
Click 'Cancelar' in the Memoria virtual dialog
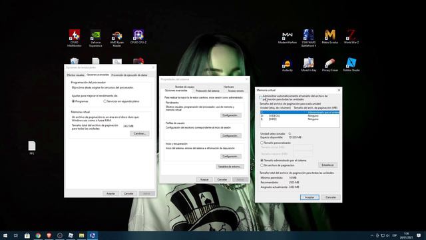(x=331, y=197)
